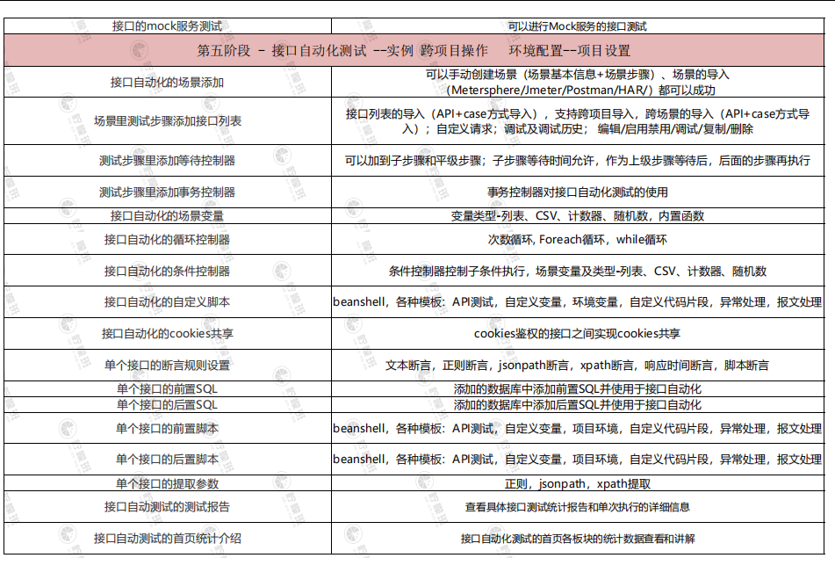Viewport: 835px width, 587px height.
Task: Click the cell '接口自动化的cookies共享'
Action: point(167,333)
